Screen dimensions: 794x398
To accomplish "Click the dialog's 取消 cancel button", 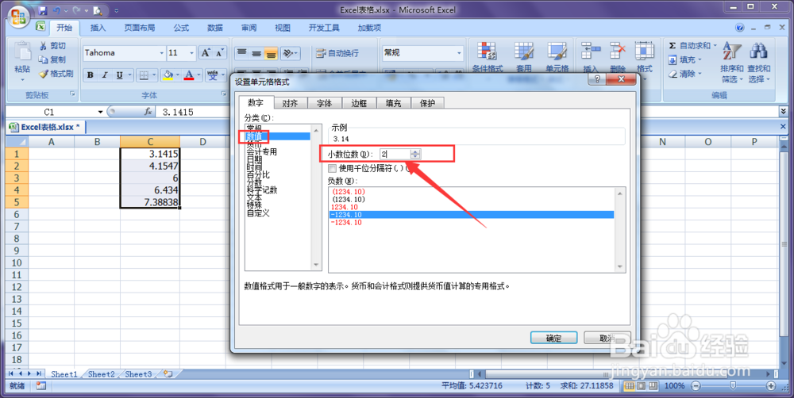I will [x=607, y=339].
